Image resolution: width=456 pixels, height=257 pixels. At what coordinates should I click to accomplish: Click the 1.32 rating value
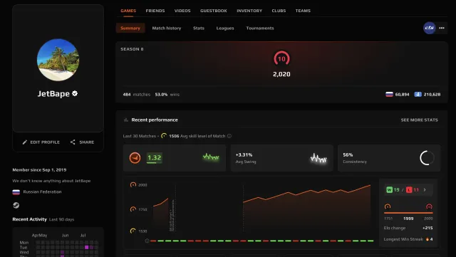154,157
